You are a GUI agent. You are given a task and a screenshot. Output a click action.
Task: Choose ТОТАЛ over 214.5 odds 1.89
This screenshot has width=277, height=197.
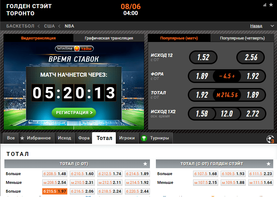pos(253,95)
